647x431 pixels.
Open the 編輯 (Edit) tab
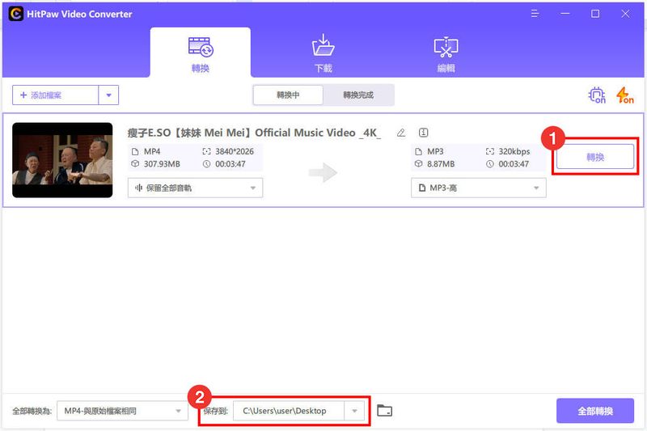(446, 54)
